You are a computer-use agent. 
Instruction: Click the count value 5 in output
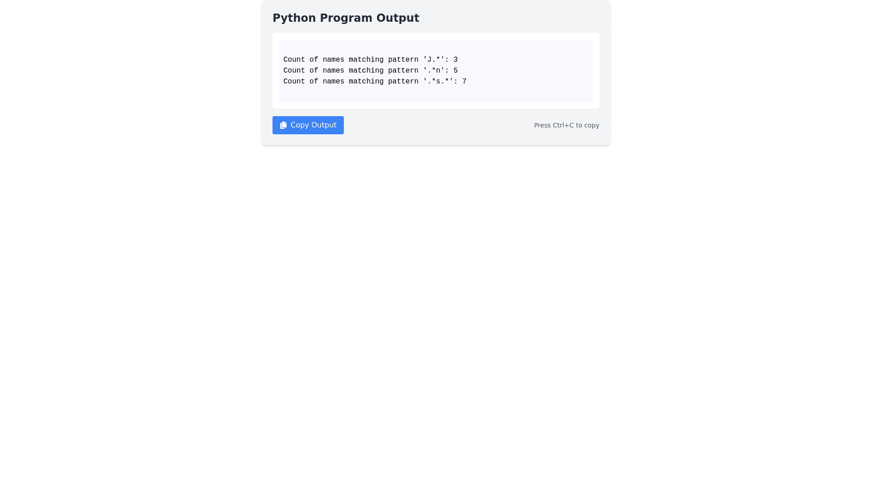[456, 70]
